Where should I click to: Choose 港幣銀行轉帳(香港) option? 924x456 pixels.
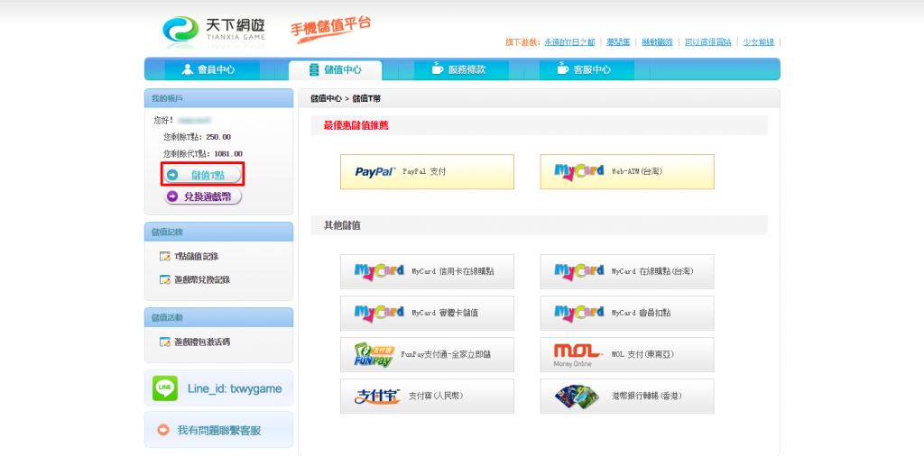(x=627, y=396)
